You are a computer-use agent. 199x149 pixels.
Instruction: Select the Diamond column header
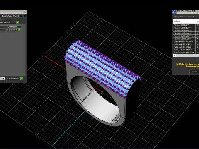click(x=12, y=27)
